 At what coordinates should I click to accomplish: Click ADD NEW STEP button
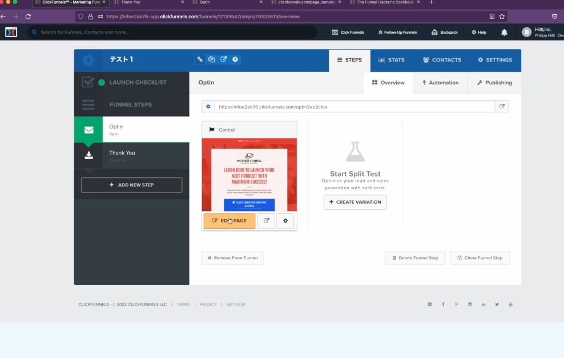click(x=131, y=185)
